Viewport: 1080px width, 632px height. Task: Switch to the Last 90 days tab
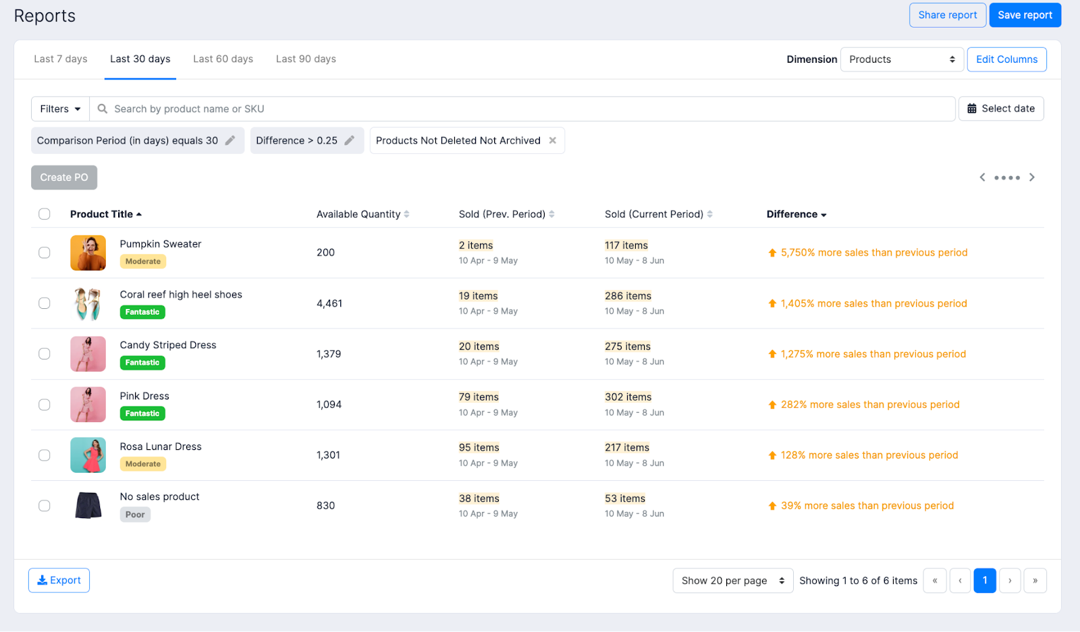[x=305, y=59]
